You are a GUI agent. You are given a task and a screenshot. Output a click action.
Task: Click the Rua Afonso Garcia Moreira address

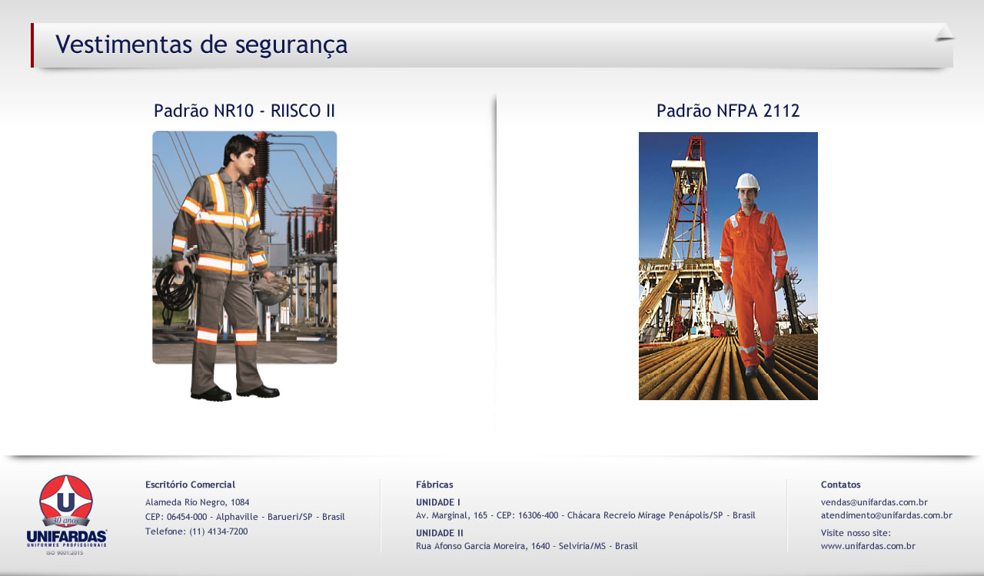(527, 546)
